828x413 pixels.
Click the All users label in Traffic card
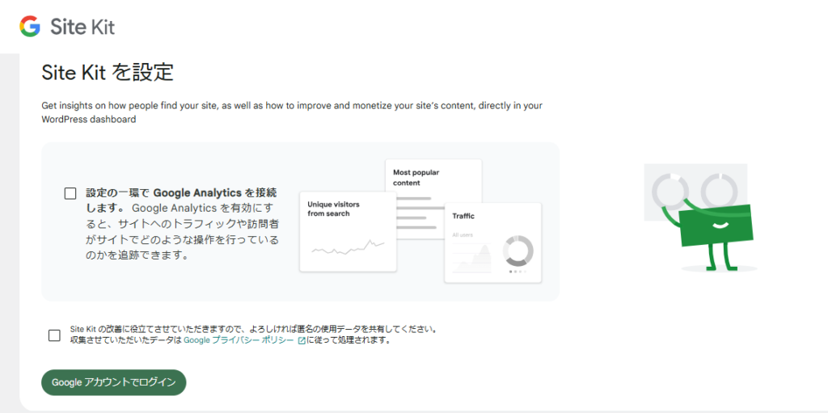pyautogui.click(x=463, y=235)
